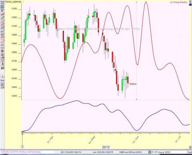Click the round camera-like toolbar icon

pos(2,51)
